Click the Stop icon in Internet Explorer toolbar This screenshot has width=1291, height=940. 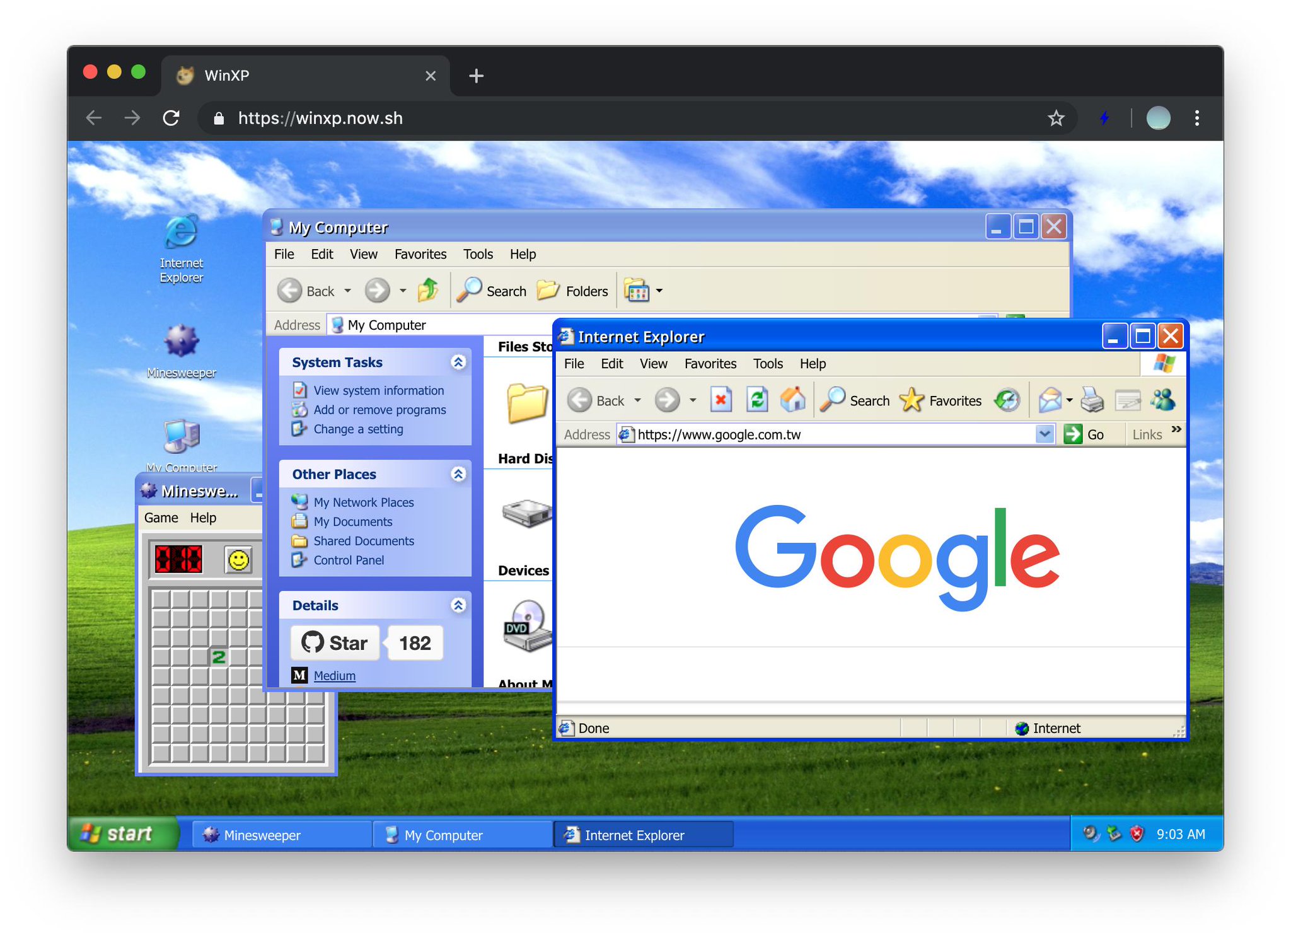tap(721, 400)
